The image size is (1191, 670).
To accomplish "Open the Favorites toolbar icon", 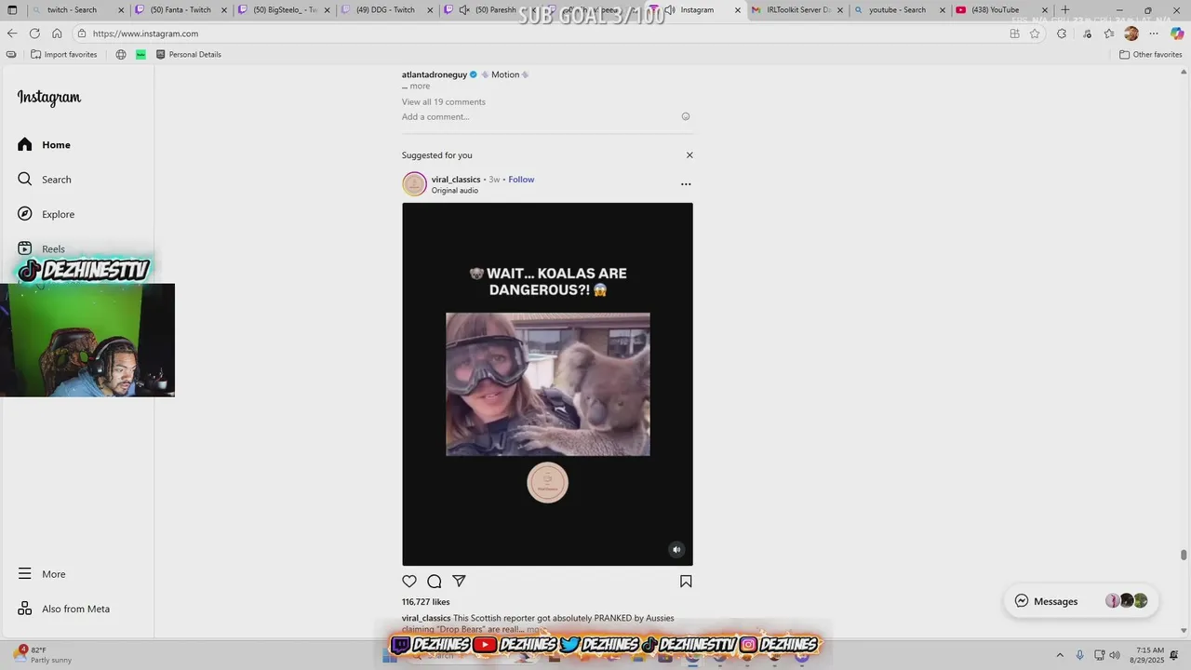I will pos(1109,33).
